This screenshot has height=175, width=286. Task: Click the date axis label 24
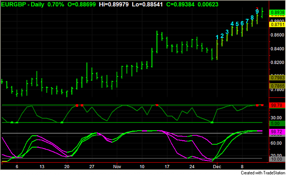click(192, 167)
